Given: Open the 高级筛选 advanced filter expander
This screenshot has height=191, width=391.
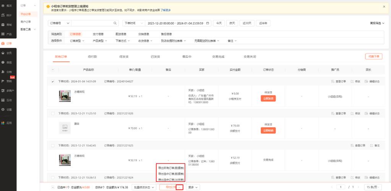Looking at the screenshot, I should pyautogui.click(x=377, y=23).
